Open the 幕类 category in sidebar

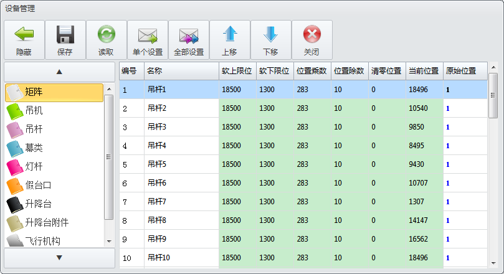54,148
